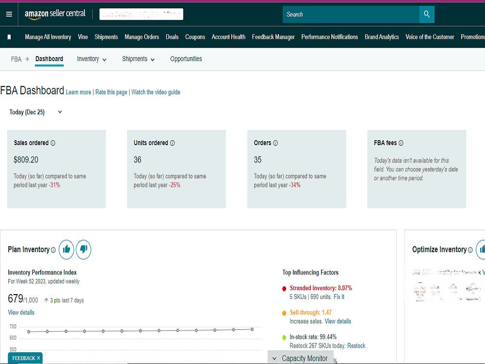Click the first product thumbnail in Optimize Inventory
Screen dimensions: 485x364
click(x=420, y=292)
